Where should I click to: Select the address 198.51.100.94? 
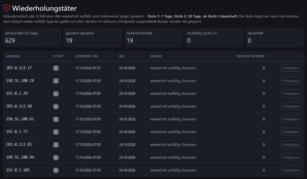point(20,157)
